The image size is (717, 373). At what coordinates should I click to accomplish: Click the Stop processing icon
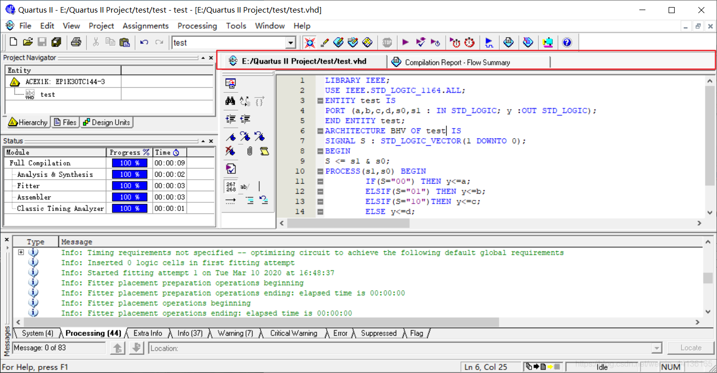point(387,42)
